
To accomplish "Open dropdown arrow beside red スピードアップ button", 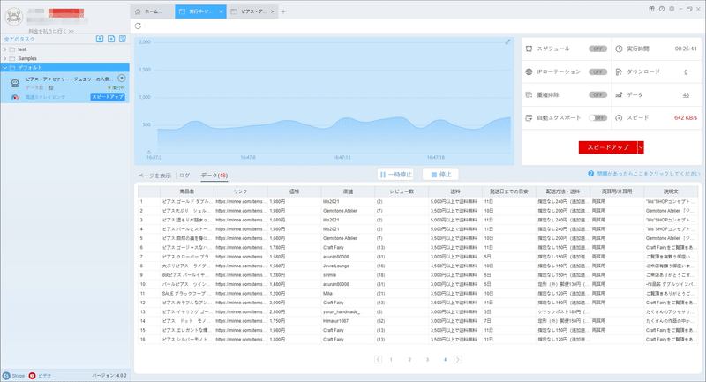I will [x=641, y=147].
